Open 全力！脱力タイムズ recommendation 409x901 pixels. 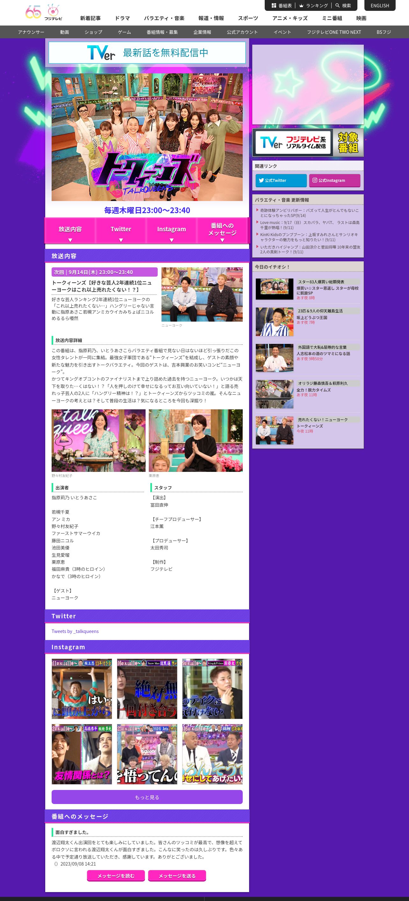(x=308, y=394)
